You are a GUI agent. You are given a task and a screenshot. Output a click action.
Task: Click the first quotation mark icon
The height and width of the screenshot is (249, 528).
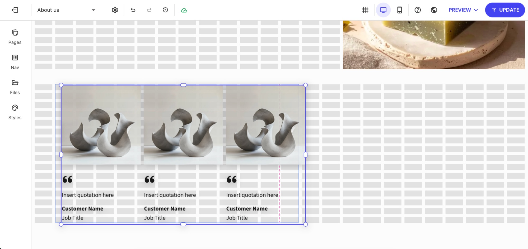[67, 179]
